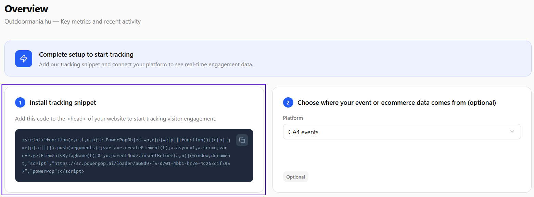Image resolution: width=534 pixels, height=197 pixels.
Task: Click the 'Add this code to the <head>' instruction
Action: (x=116, y=119)
